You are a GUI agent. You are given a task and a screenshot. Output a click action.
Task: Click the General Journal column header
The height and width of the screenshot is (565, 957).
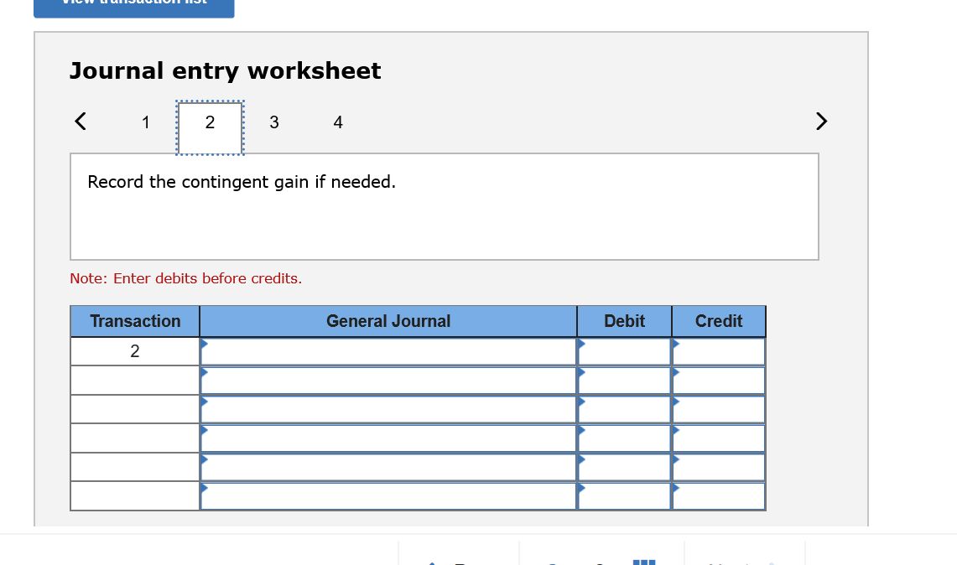tap(388, 322)
